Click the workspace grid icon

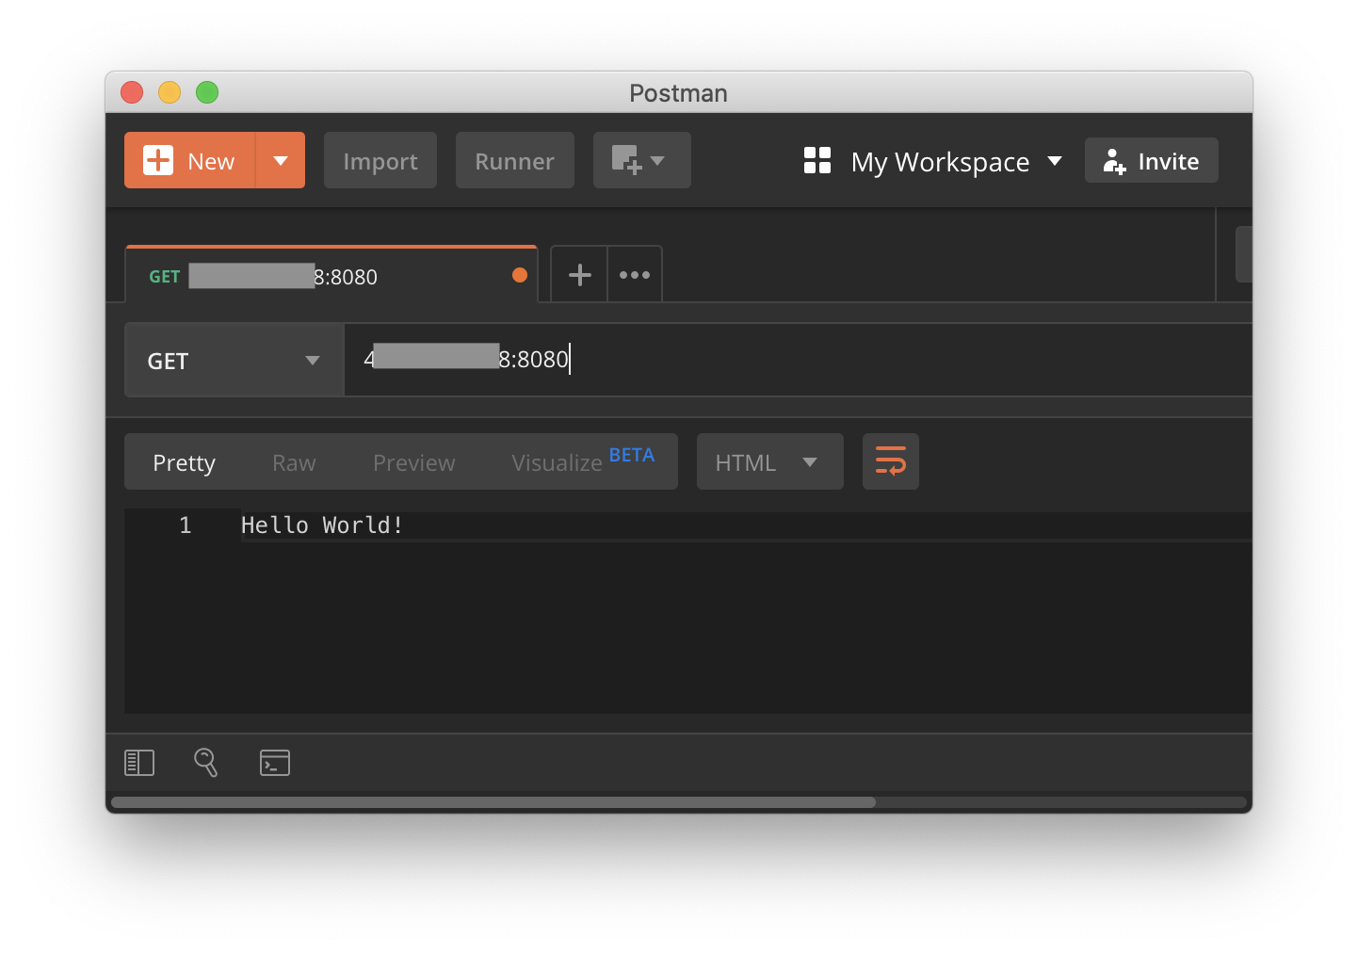816,160
